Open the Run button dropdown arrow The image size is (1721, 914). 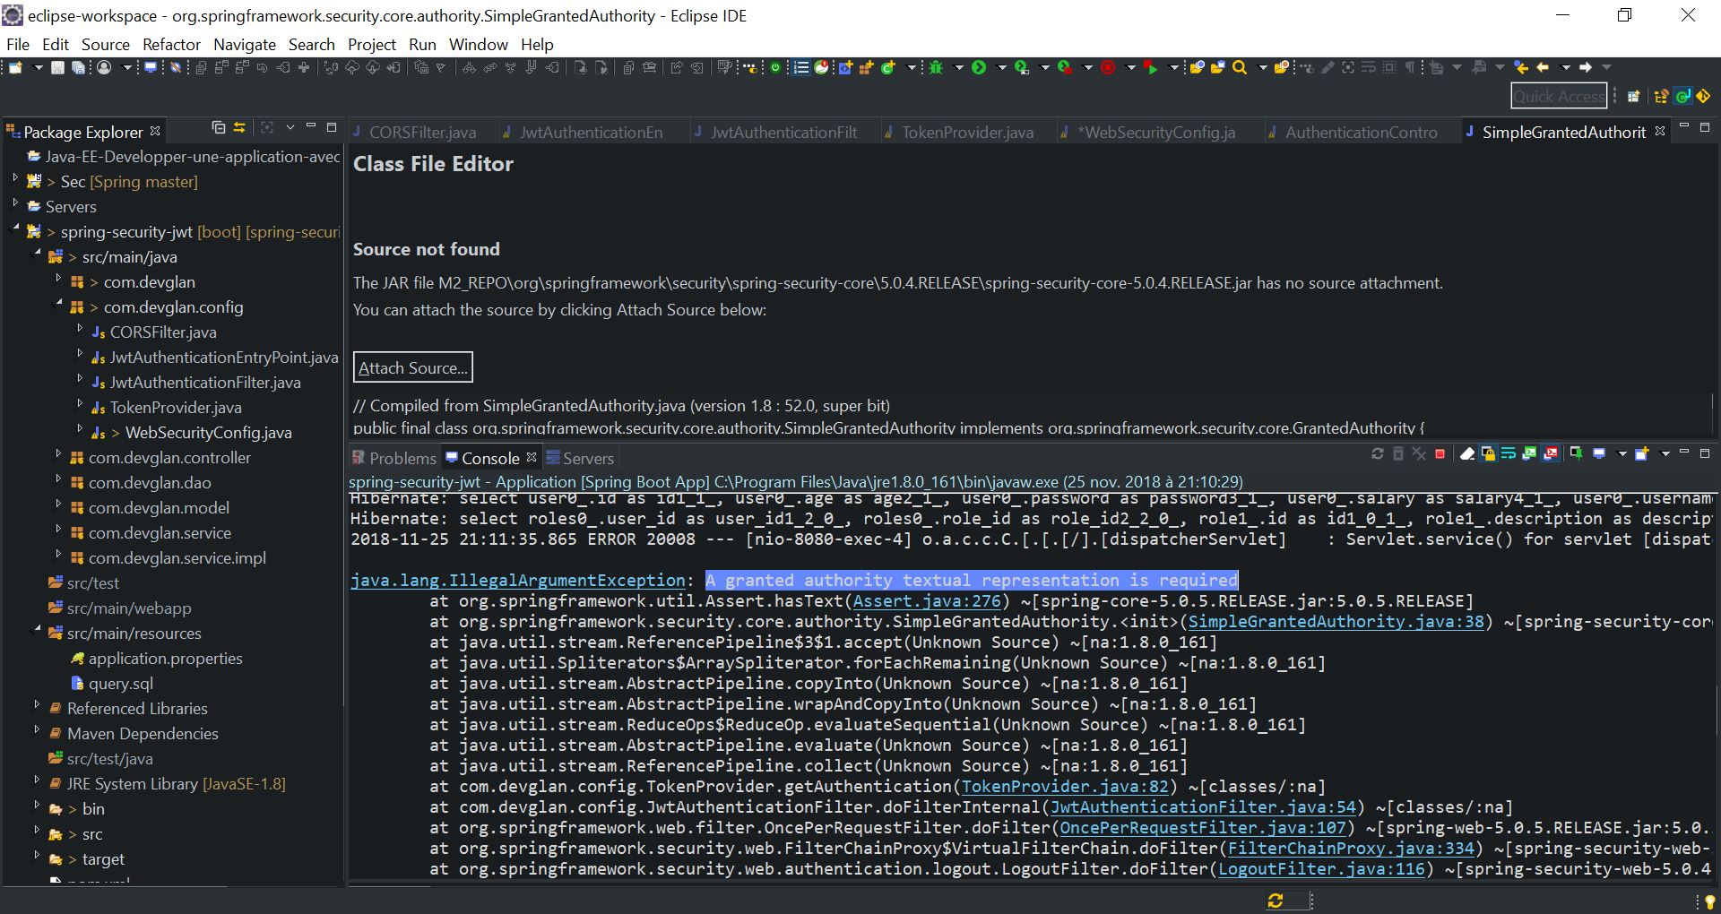1001,67
